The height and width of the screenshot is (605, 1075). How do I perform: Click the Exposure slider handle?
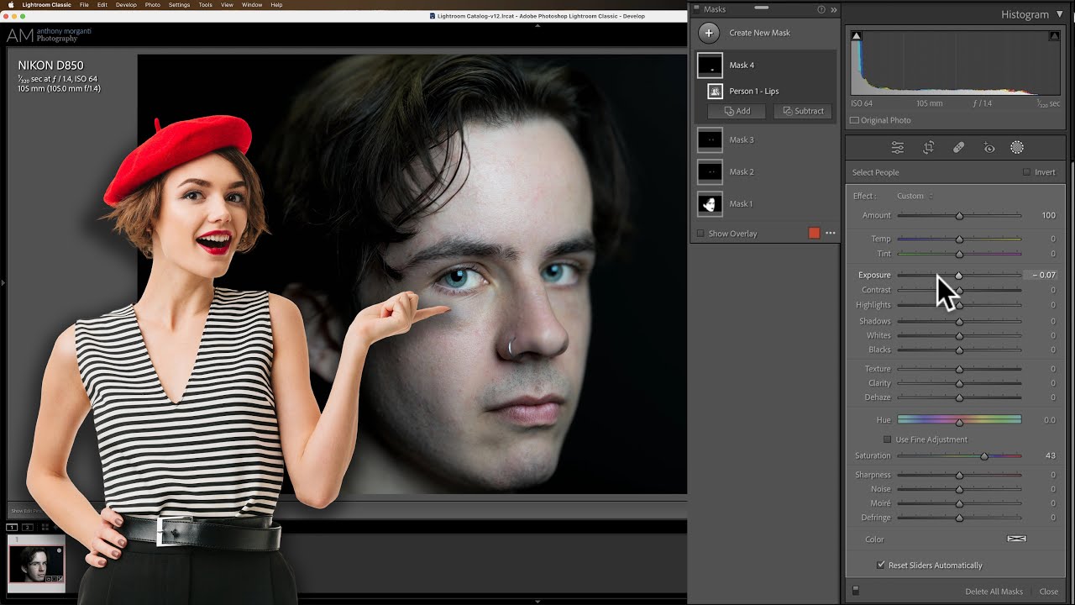coord(958,276)
